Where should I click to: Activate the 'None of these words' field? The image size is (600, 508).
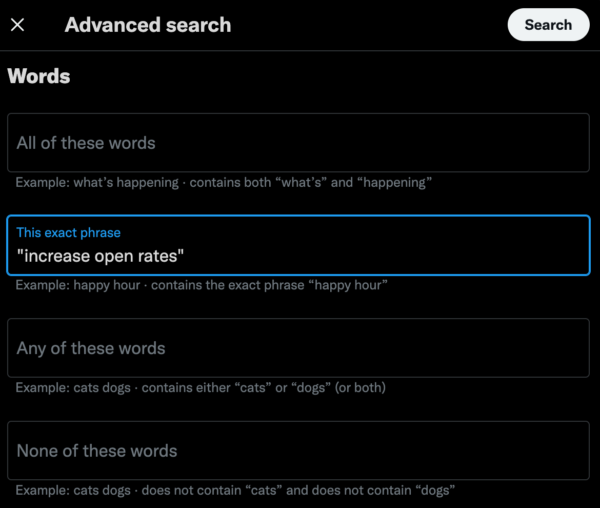pos(298,451)
